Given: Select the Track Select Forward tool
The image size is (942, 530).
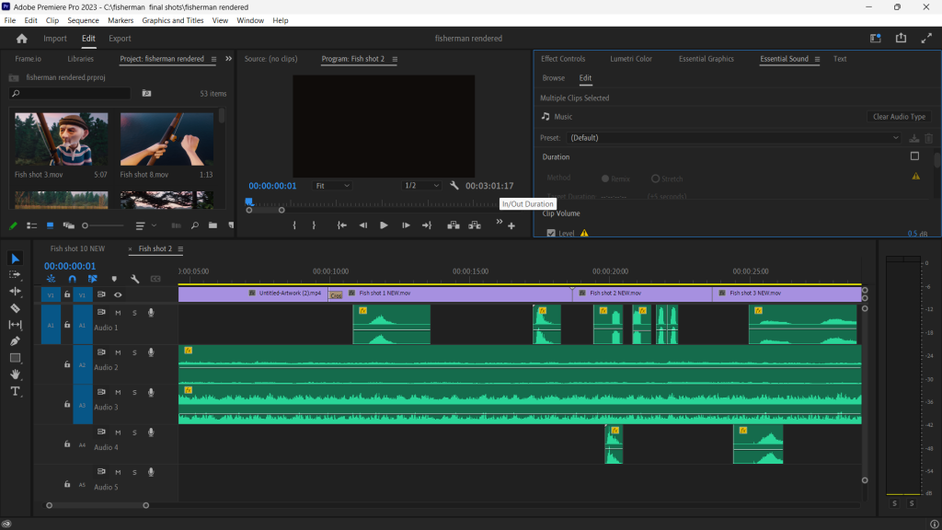Looking at the screenshot, I should coord(15,274).
